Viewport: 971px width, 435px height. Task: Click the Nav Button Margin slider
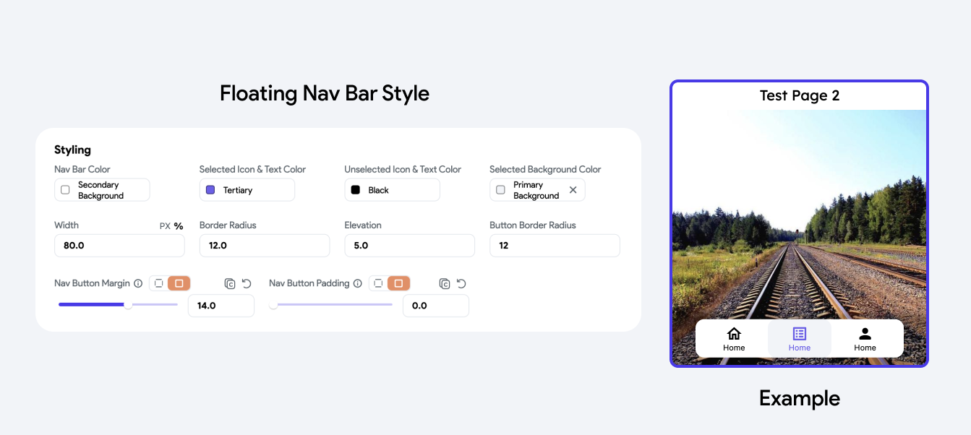pos(118,305)
